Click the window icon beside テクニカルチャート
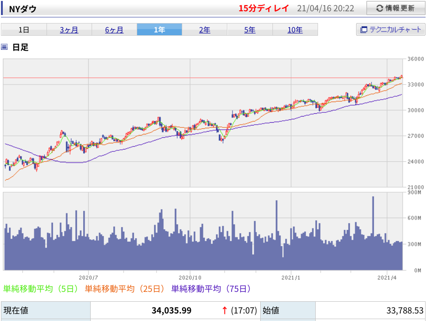 (x=364, y=30)
